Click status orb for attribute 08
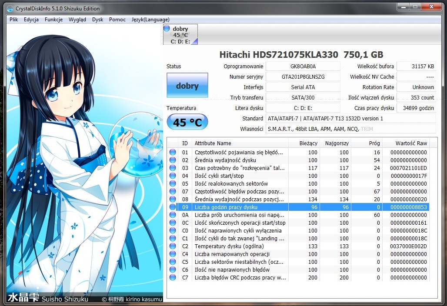The image size is (447, 306). tap(173, 199)
